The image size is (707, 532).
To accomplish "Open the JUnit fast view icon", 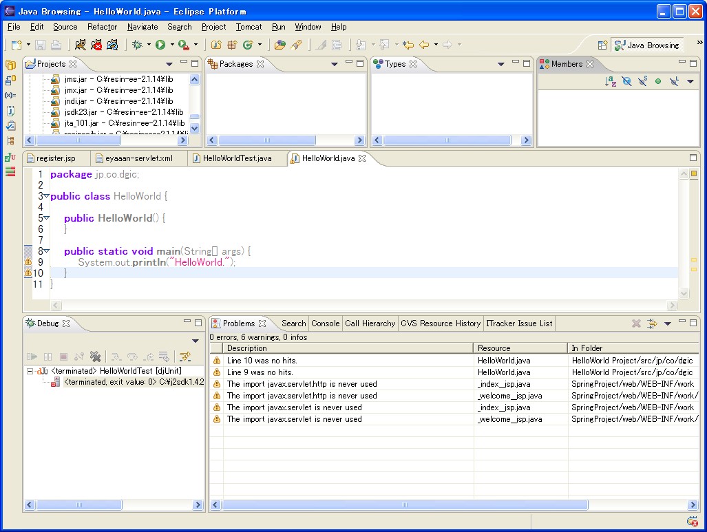I will tap(10, 158).
